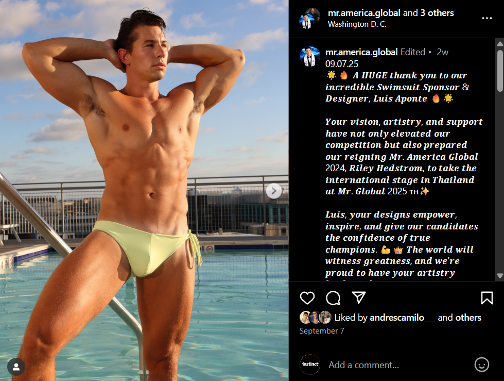Go to next photo in carousel
Viewport: 504px width, 381px height.
[273, 191]
